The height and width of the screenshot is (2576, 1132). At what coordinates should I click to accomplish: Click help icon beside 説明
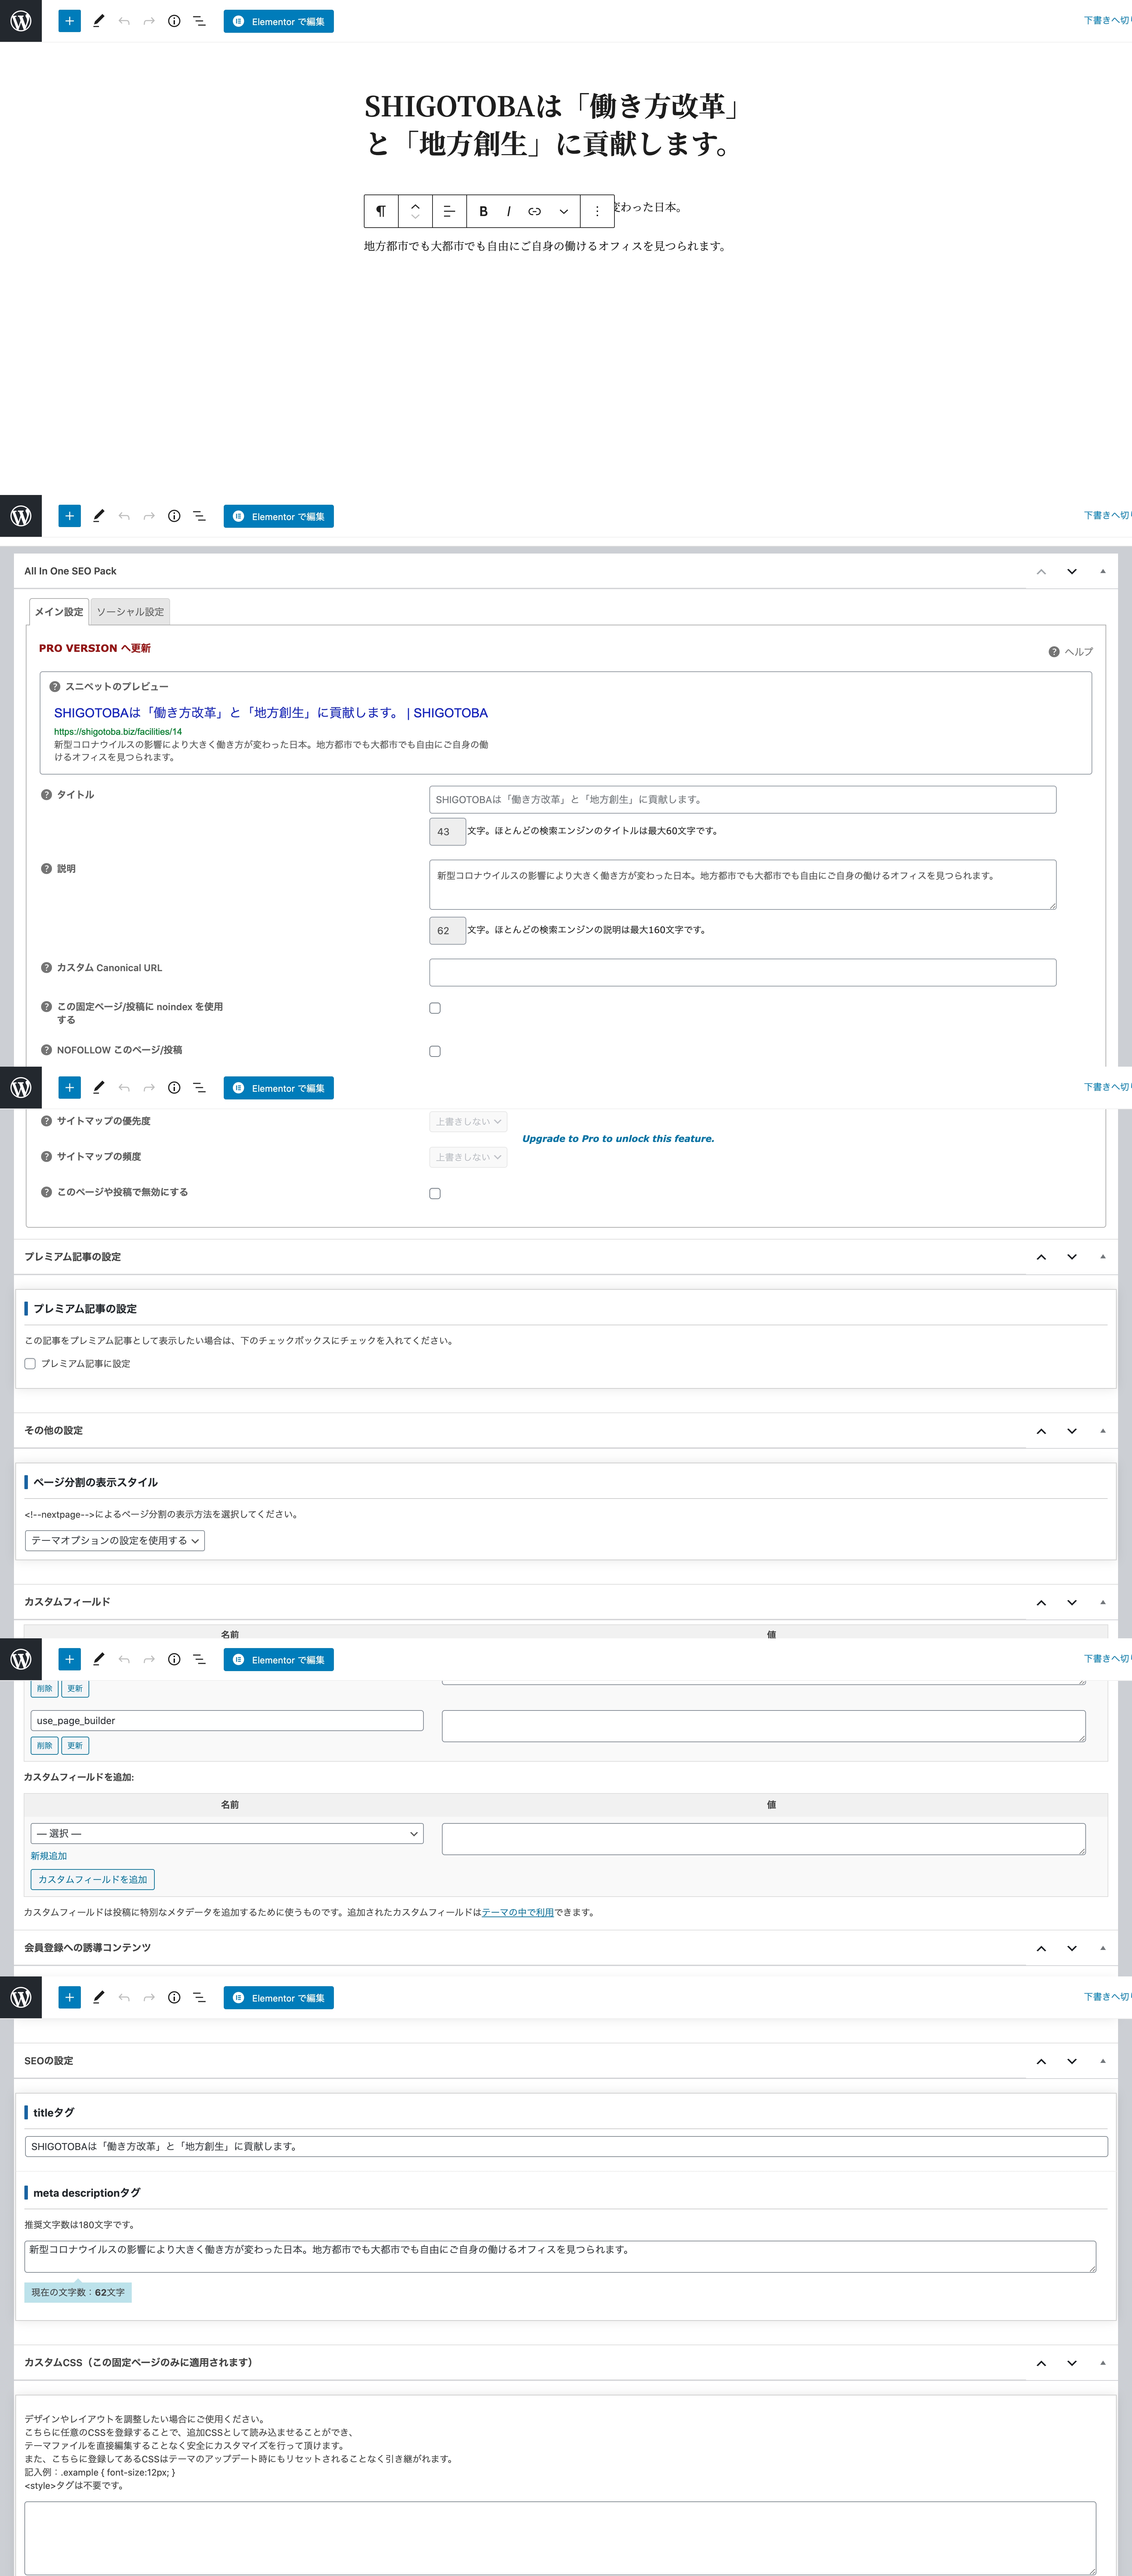46,869
